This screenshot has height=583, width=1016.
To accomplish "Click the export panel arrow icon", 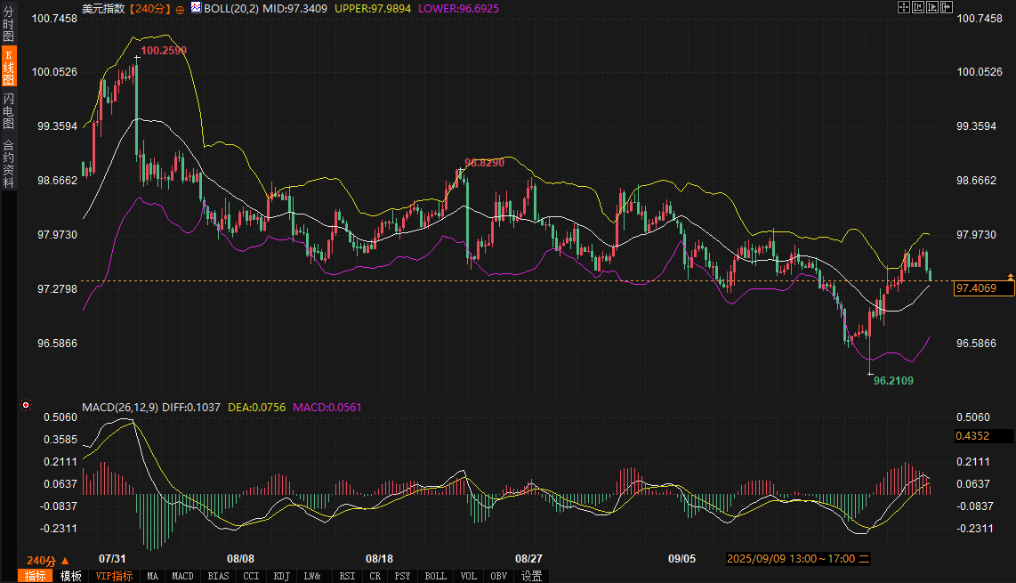I will (x=947, y=7).
